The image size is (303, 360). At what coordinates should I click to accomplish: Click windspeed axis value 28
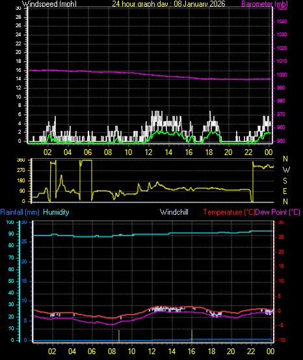(x=18, y=17)
